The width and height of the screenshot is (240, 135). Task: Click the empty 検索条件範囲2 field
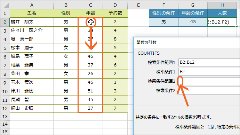pyautogui.click(x=209, y=81)
